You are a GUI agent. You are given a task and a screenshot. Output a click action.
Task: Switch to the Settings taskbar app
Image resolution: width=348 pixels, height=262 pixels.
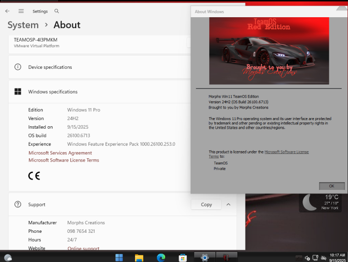[x=204, y=257]
